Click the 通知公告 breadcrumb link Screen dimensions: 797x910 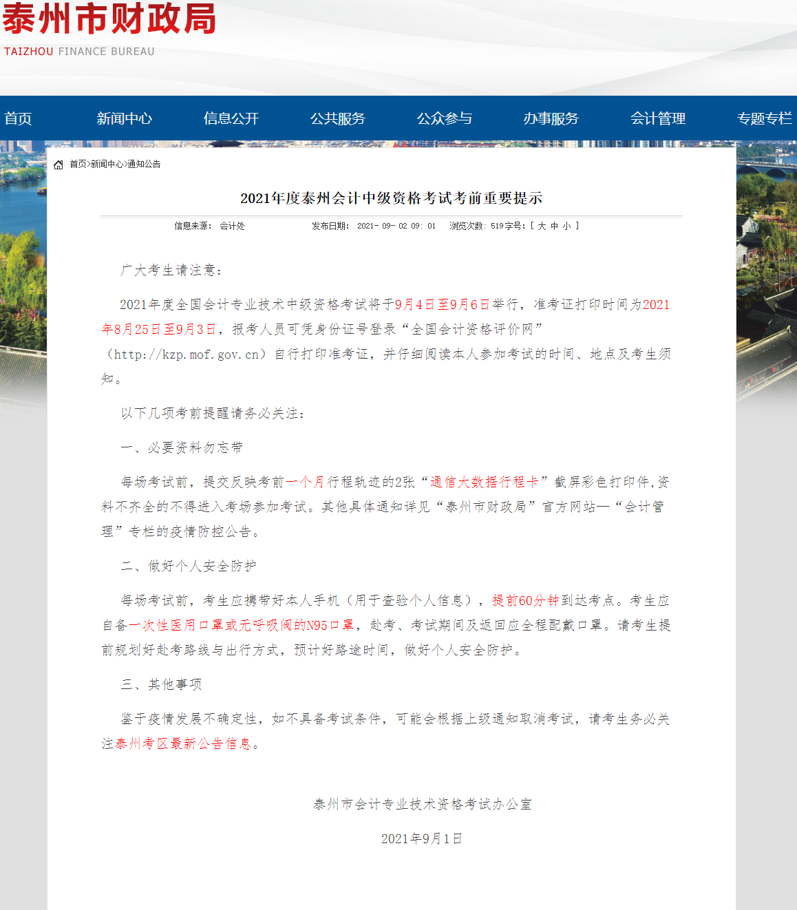pyautogui.click(x=144, y=165)
